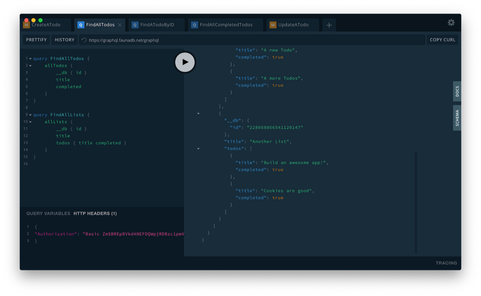This screenshot has width=481, height=296.
Task: Collapse the "todos" array in the results
Action: [x=198, y=148]
